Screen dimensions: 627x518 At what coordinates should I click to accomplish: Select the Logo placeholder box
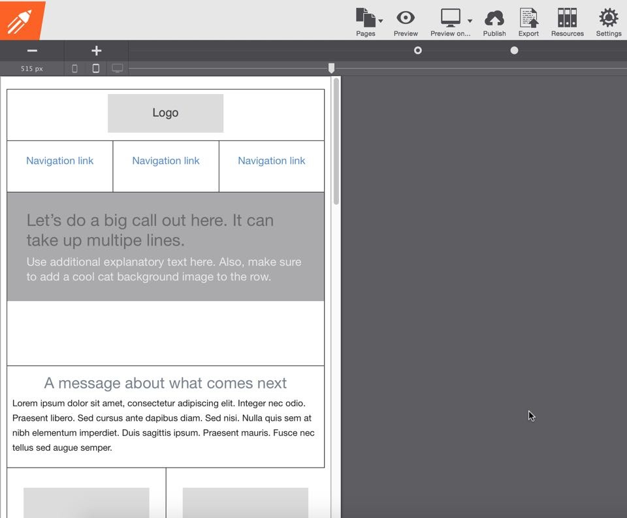(x=165, y=113)
